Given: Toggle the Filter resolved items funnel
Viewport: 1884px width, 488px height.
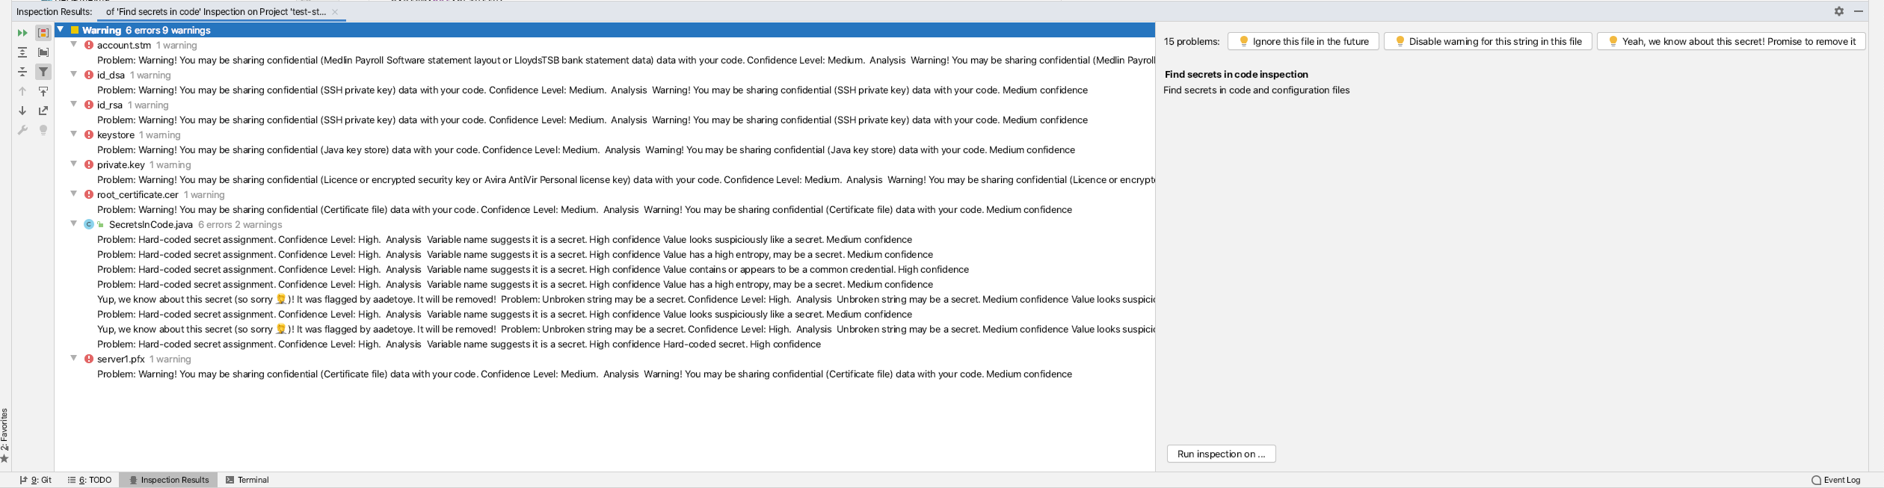Looking at the screenshot, I should 43,72.
